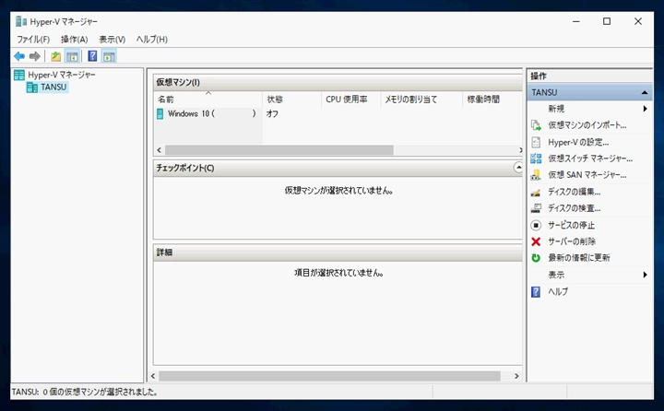Open the ファイル(F) menu

pos(33,40)
